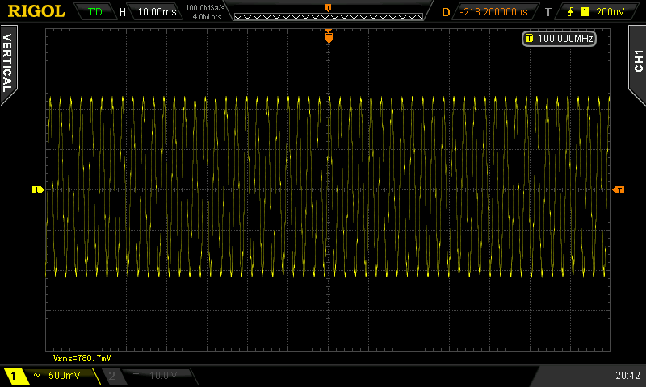The width and height of the screenshot is (646, 387).
Task: Click the 200uV trigger level readout
Action: [610, 12]
